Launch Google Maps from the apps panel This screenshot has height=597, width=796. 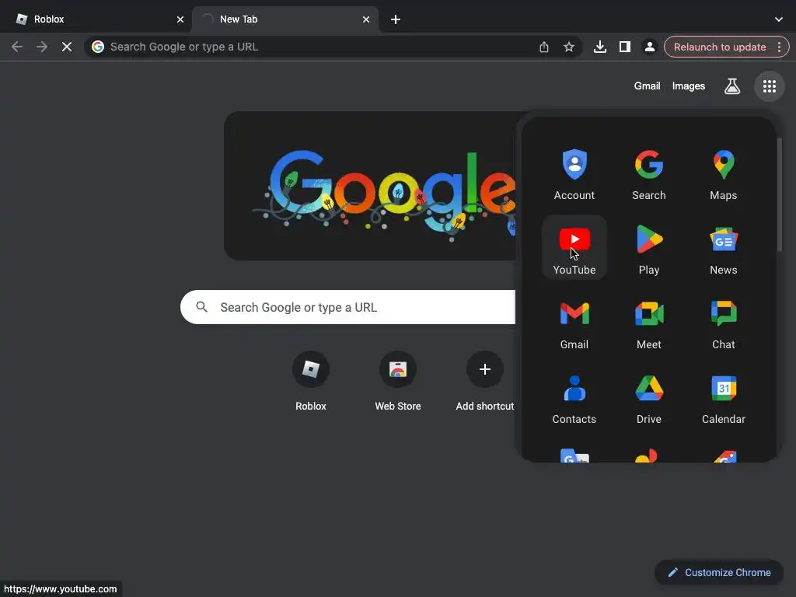[x=724, y=173]
